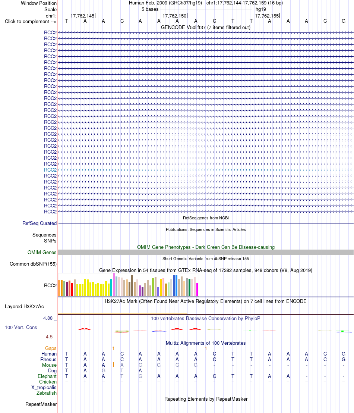Open 'Publications: Sequences in Scientific Articles' title

pos(206,229)
